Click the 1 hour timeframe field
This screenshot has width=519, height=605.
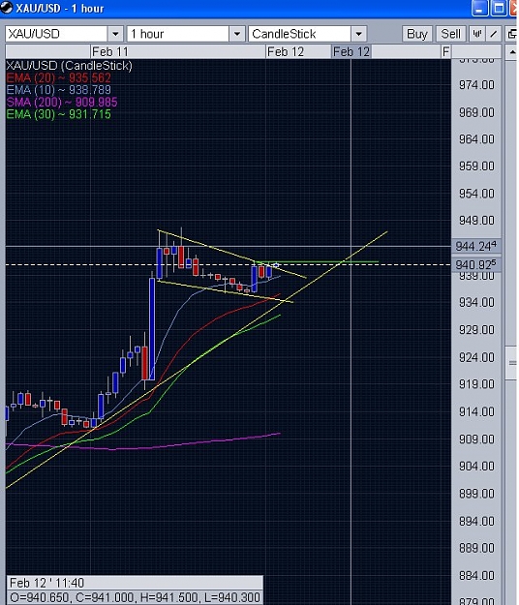coord(178,34)
